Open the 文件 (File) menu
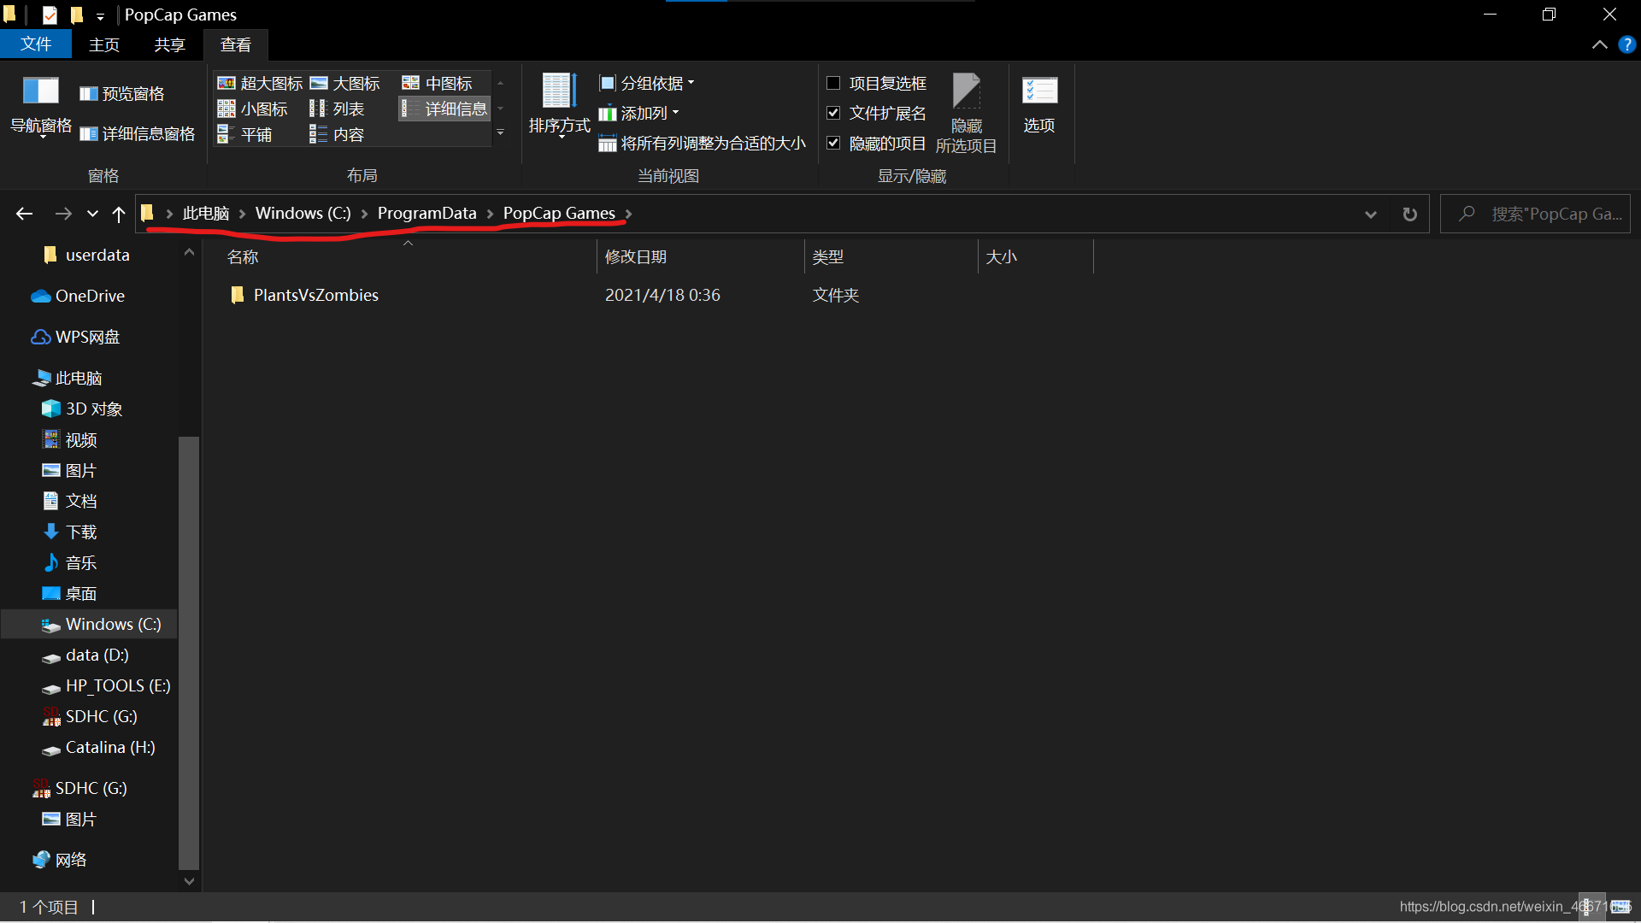The height and width of the screenshot is (923, 1641). click(x=36, y=44)
